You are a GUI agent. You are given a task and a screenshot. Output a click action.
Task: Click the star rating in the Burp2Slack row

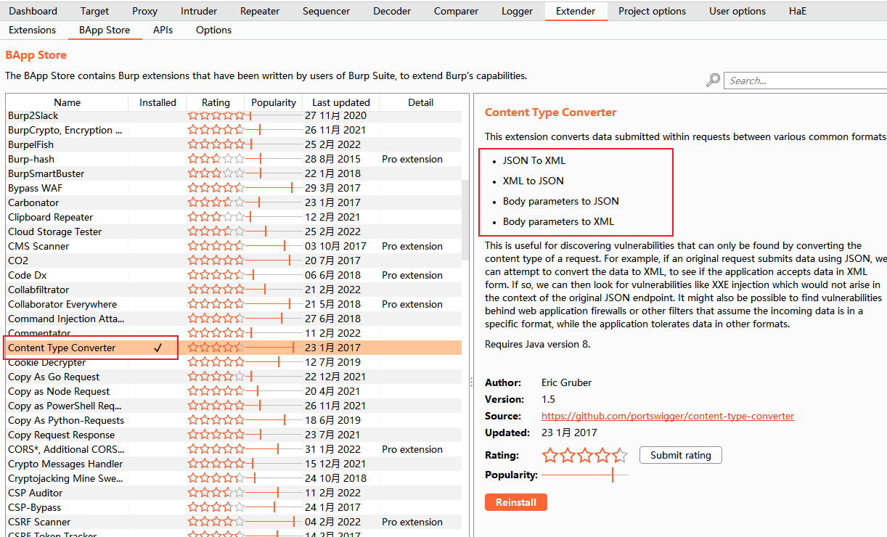click(216, 115)
